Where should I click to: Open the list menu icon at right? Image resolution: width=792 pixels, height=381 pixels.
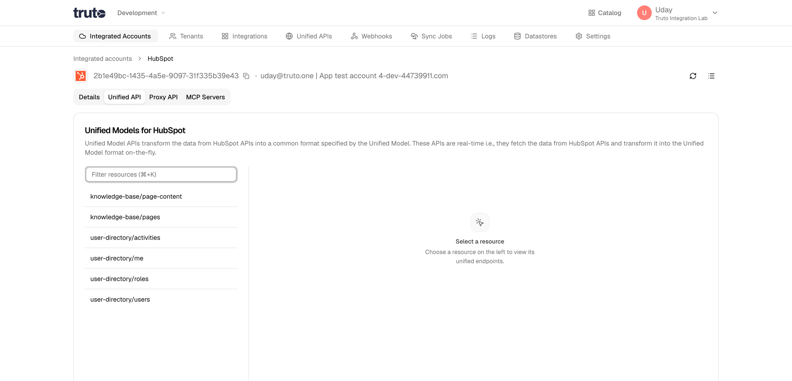pyautogui.click(x=711, y=76)
